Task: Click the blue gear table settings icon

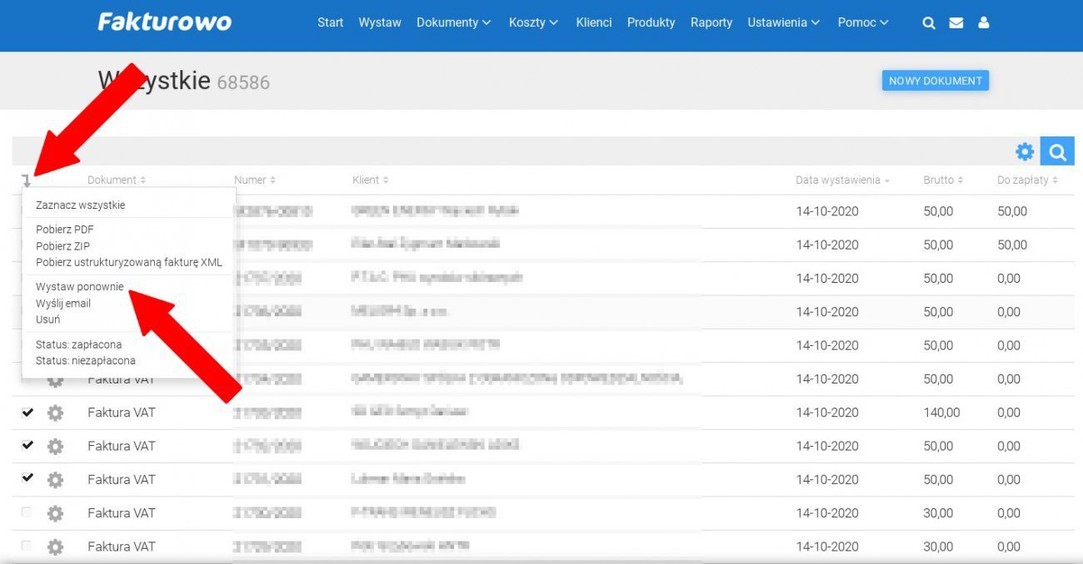Action: (1024, 151)
